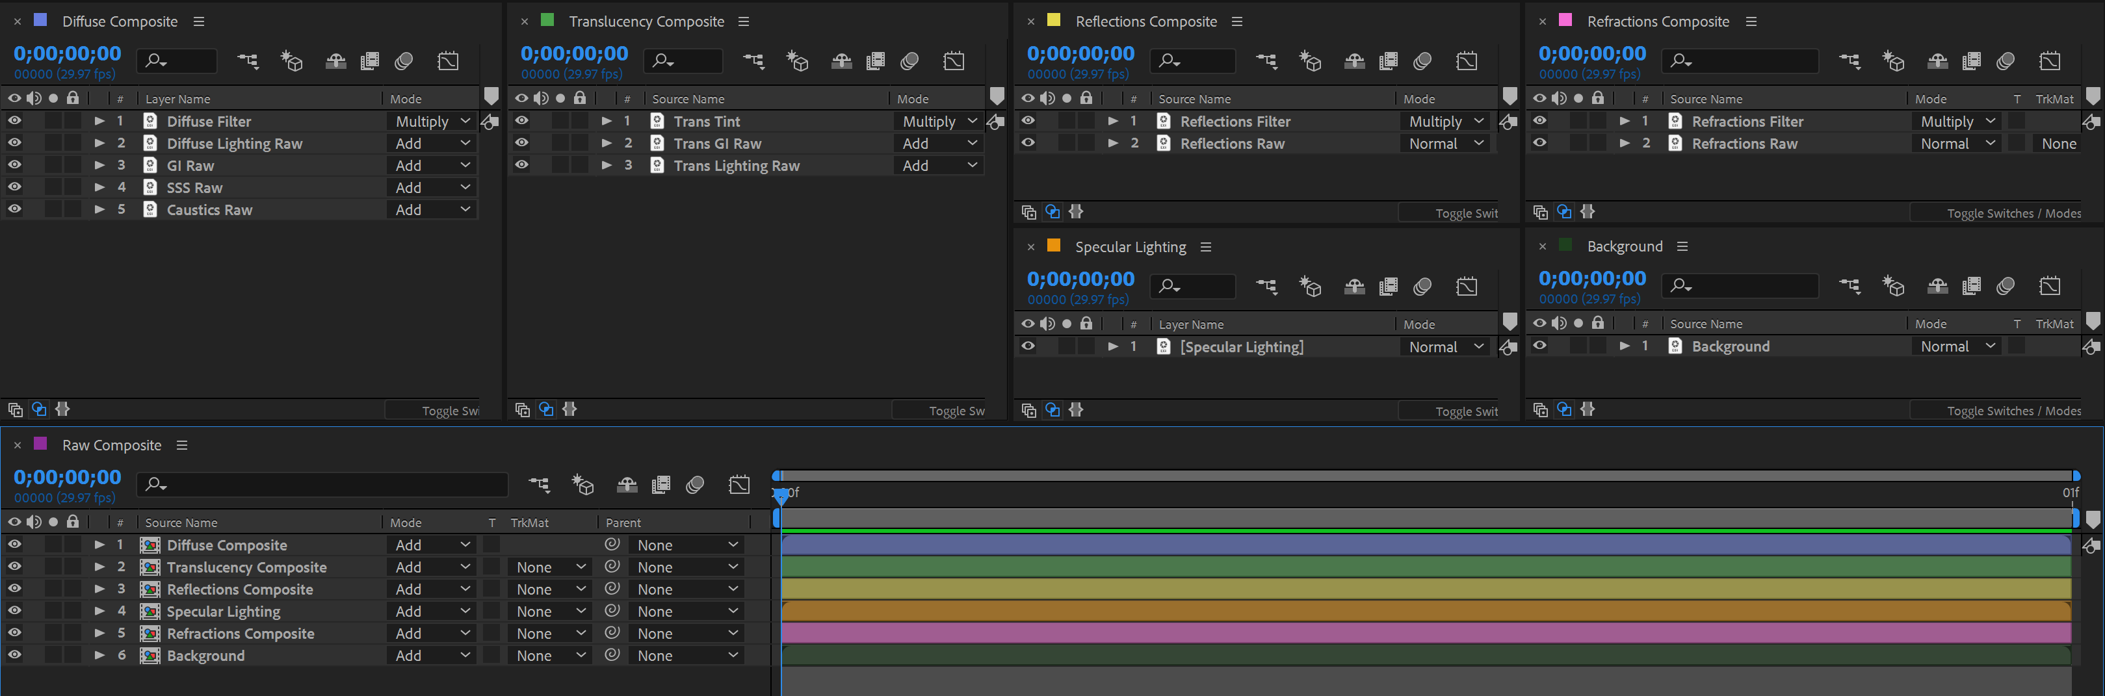Enable Motion Blur in Raw Composite panel

point(696,484)
